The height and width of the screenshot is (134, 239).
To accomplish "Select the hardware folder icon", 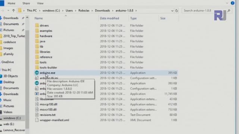I will pyautogui.click(x=37, y=36).
